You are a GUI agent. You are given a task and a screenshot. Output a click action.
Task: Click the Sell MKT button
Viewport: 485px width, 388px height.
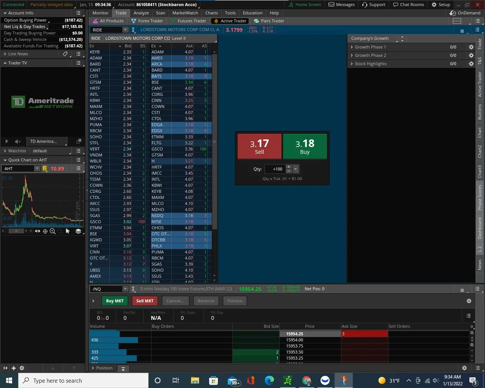tap(145, 301)
